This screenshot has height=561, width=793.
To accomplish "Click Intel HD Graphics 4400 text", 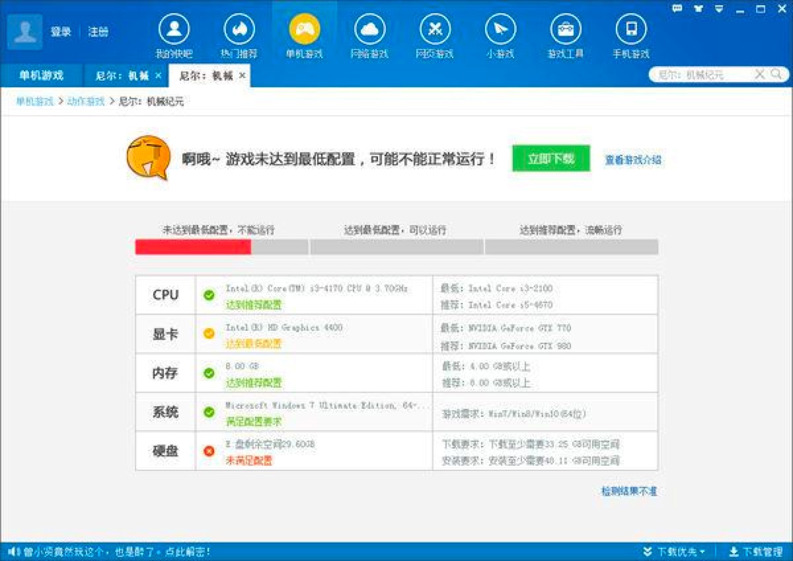I will point(284,327).
